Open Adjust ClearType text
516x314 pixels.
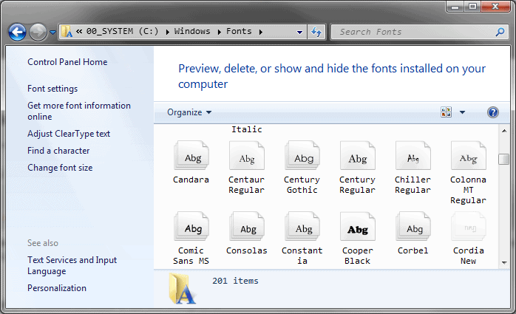coord(69,134)
